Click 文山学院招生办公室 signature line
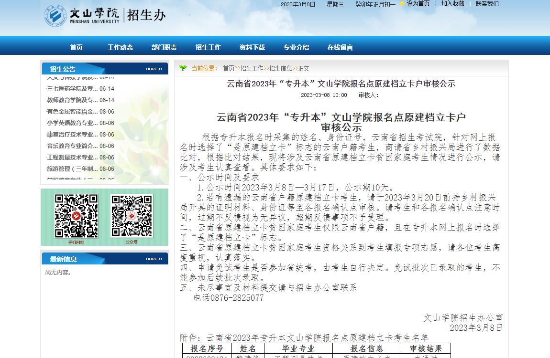Image resolution: width=550 pixels, height=358 pixels. [x=463, y=318]
